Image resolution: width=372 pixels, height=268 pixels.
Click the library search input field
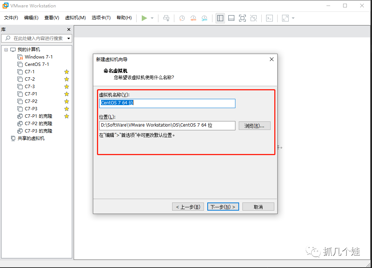tap(38, 38)
